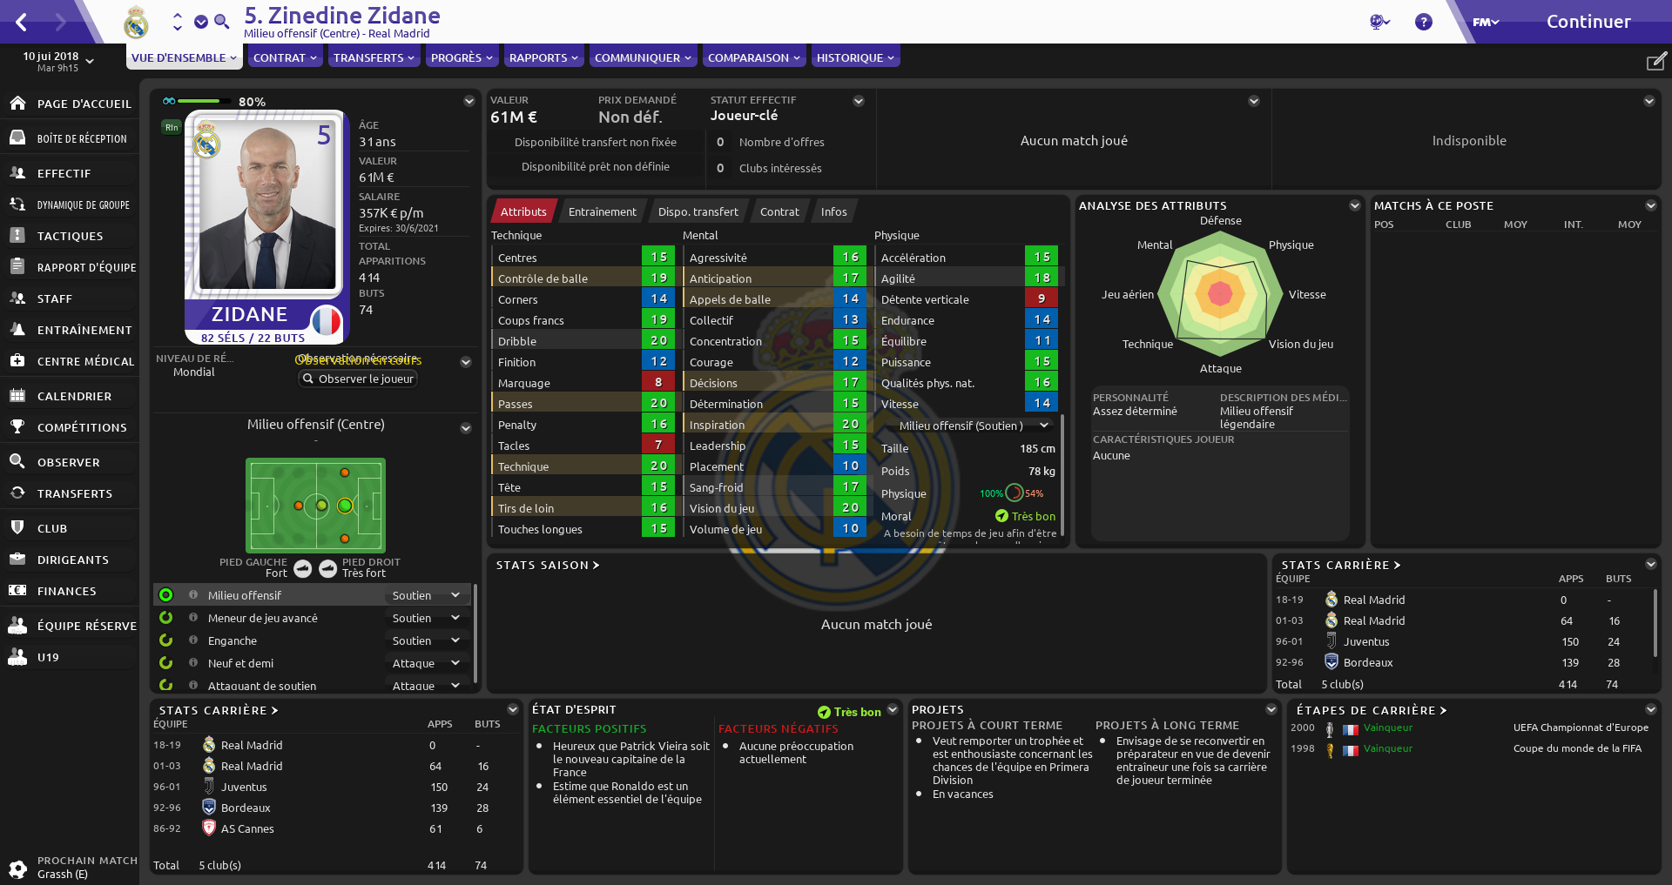Image resolution: width=1672 pixels, height=885 pixels.
Task: Open Dynamique de groupe icon
Action: 17,204
